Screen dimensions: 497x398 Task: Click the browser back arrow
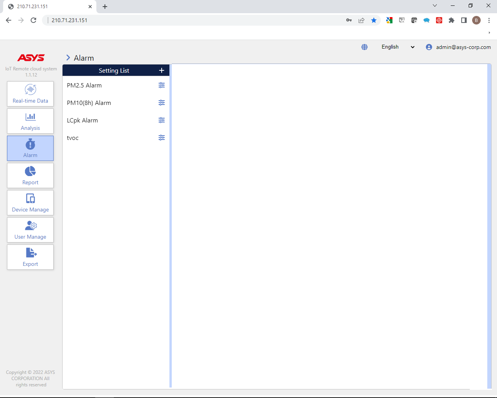[9, 20]
